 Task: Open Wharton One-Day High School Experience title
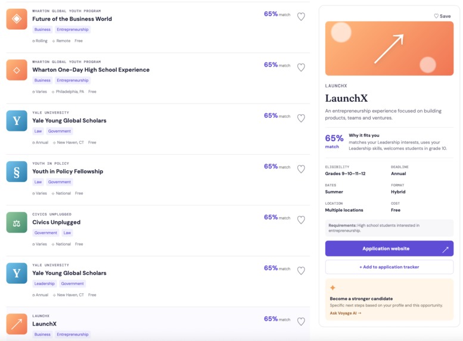click(x=91, y=70)
